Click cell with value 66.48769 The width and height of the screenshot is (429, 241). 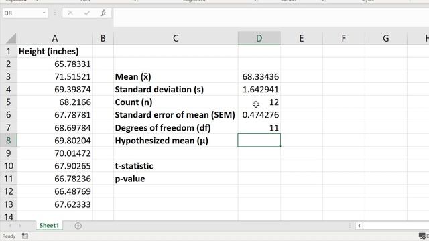click(x=55, y=191)
